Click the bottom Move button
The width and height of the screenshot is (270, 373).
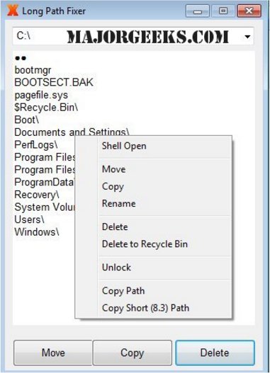53,352
